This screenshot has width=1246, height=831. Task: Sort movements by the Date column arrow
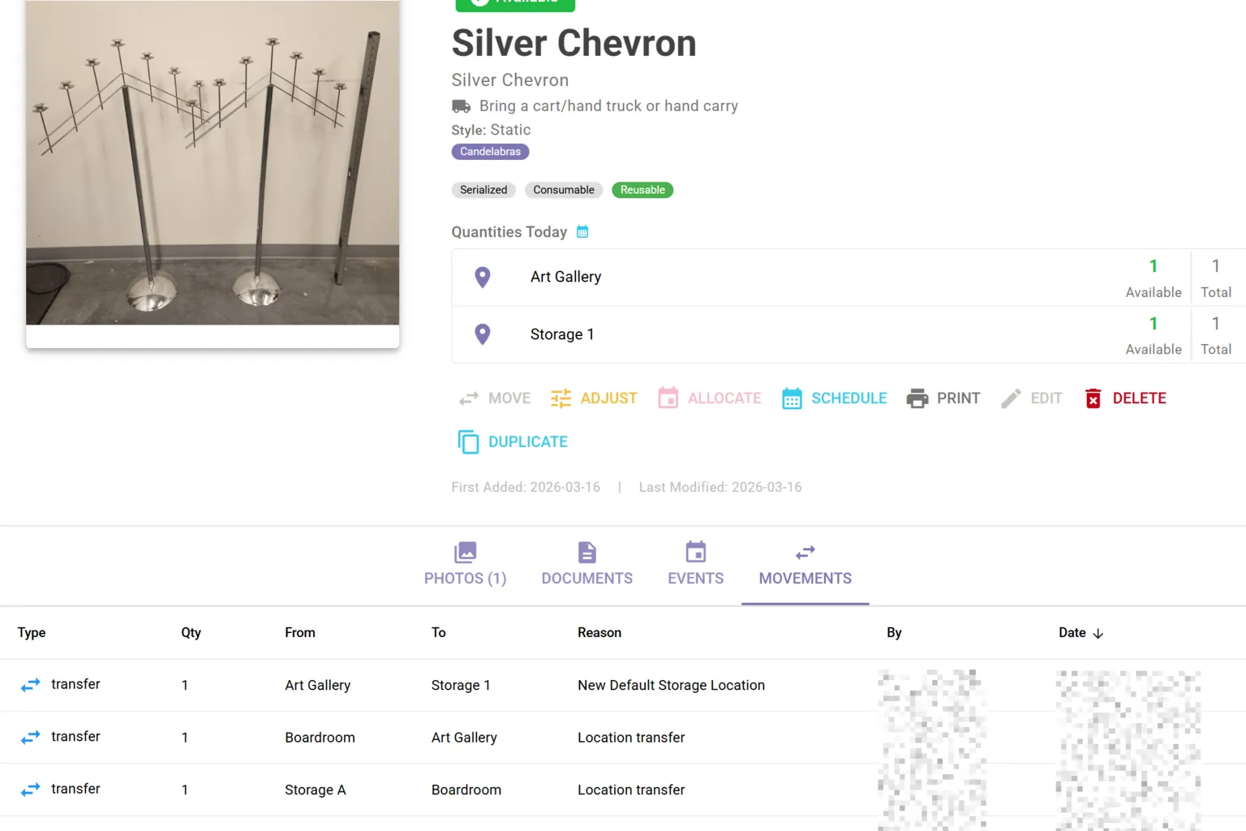(1098, 634)
